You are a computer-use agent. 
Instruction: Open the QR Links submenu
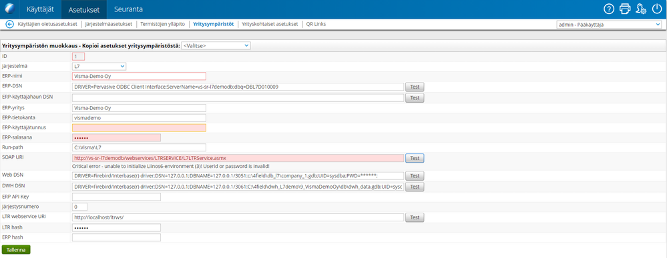316,24
